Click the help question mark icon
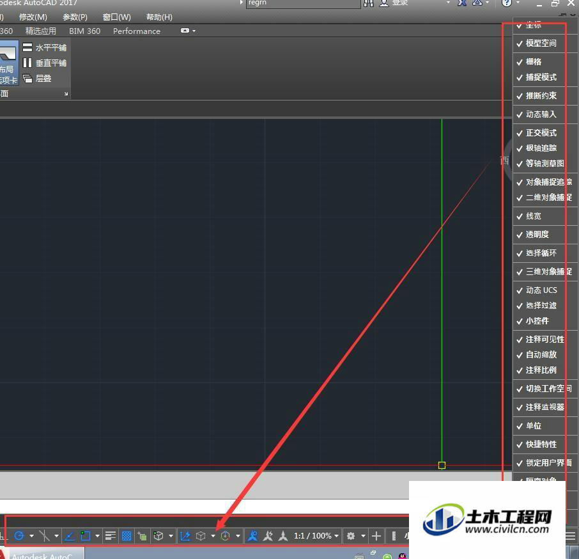The height and width of the screenshot is (559, 579). pyautogui.click(x=507, y=3)
